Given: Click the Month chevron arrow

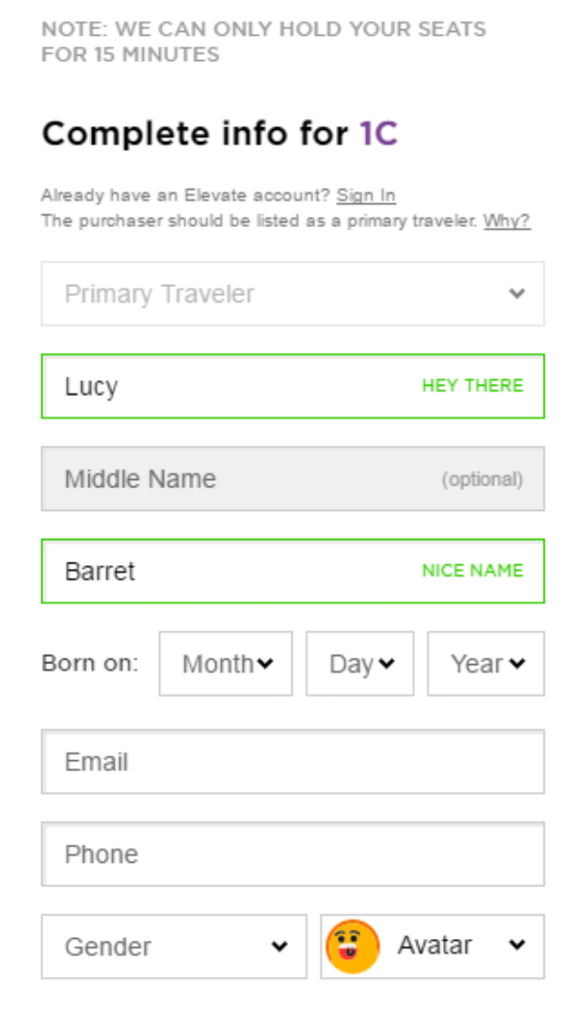Looking at the screenshot, I should point(264,663).
